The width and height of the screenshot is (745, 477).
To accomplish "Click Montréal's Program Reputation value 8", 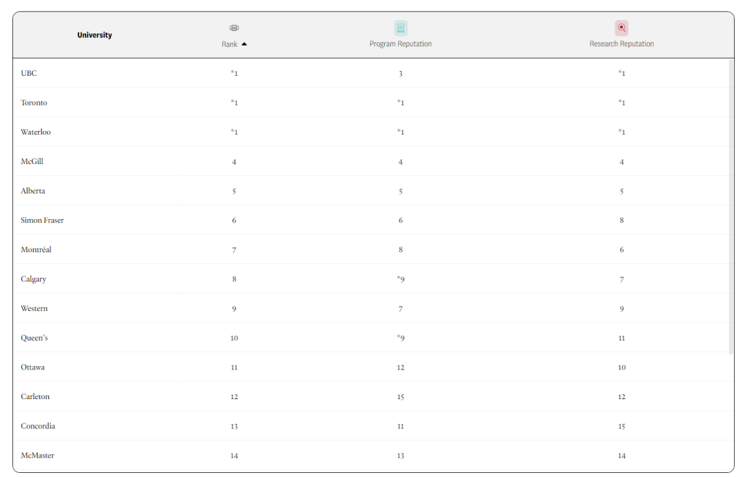I will pyautogui.click(x=401, y=250).
